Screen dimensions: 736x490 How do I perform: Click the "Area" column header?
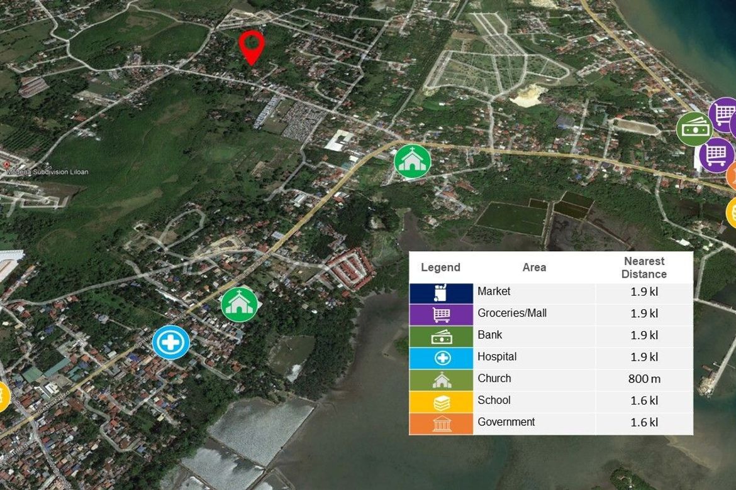tap(534, 267)
